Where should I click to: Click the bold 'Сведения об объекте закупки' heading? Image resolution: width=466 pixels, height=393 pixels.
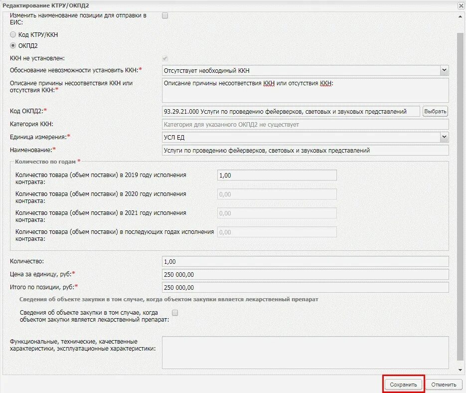[169, 299]
